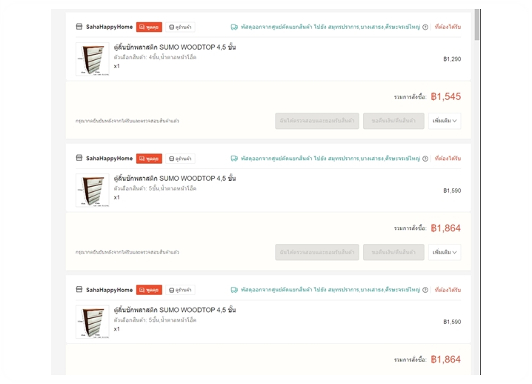Click the shop icon beside first SahaHappyHome

pyautogui.click(x=79, y=27)
